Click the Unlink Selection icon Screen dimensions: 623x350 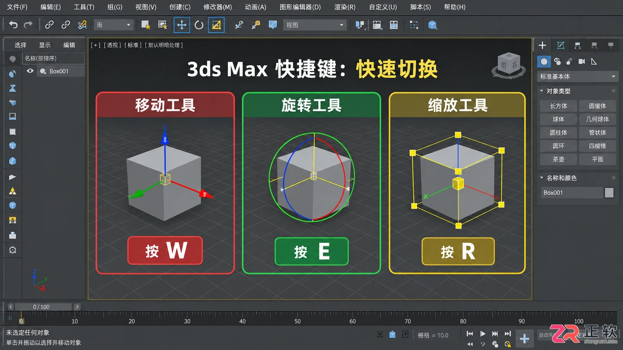[x=66, y=25]
